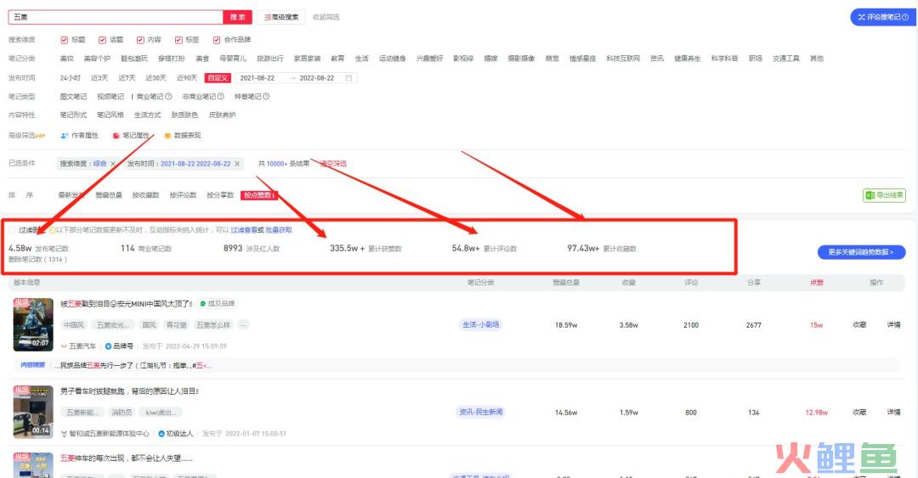Uncheck the 话题 search dimension checkbox
918x478 pixels.
[103, 40]
